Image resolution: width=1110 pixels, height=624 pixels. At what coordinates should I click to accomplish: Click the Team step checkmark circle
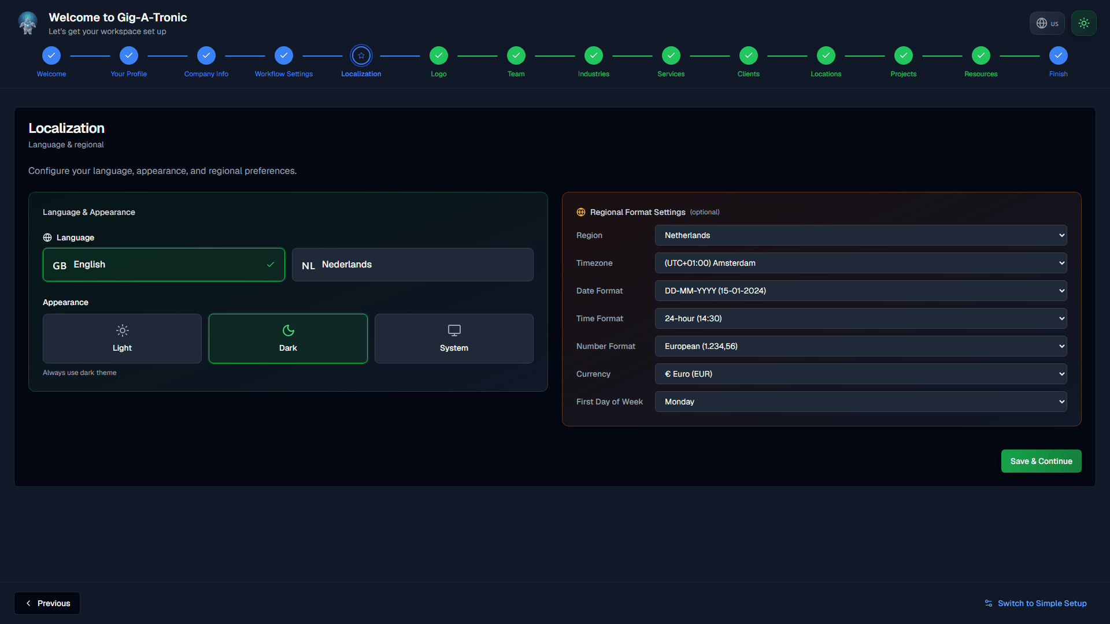click(516, 55)
